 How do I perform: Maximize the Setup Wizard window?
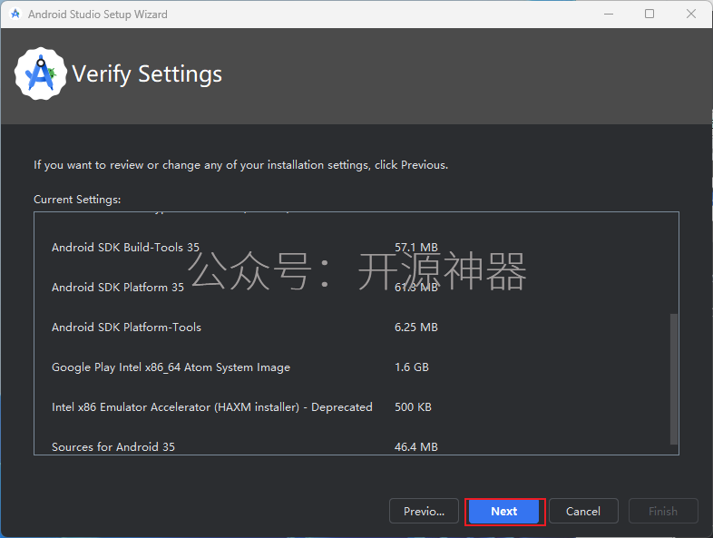[x=650, y=15]
